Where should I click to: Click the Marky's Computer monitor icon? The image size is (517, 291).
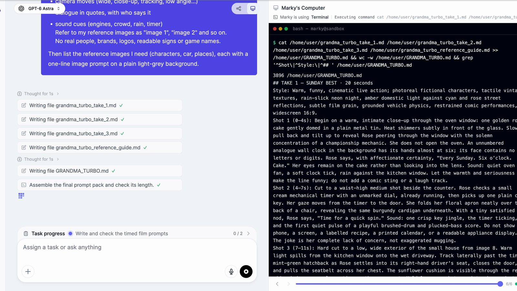[x=276, y=8]
